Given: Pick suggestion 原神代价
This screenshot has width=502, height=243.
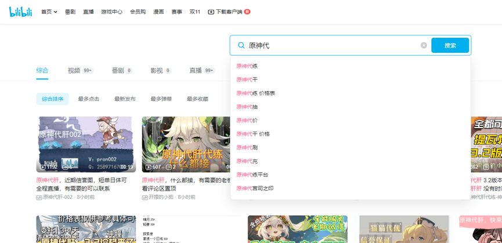Looking at the screenshot, I should (351, 121).
